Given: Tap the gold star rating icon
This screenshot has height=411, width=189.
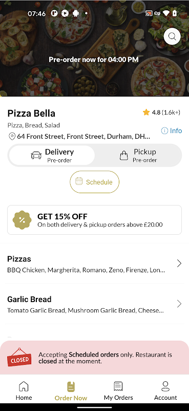Looking at the screenshot, I should [146, 113].
